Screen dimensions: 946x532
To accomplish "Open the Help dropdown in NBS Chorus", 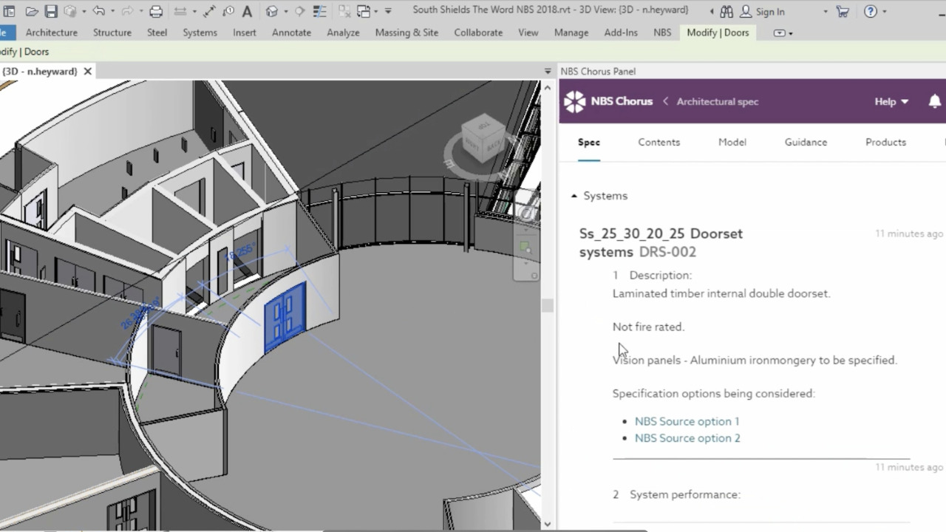I will (x=891, y=101).
